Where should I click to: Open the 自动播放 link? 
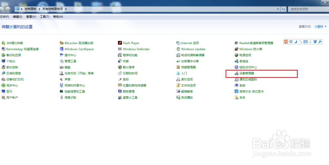[187, 98]
